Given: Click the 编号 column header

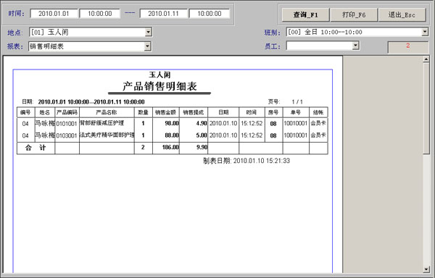Looking at the screenshot, I should tap(25, 112).
